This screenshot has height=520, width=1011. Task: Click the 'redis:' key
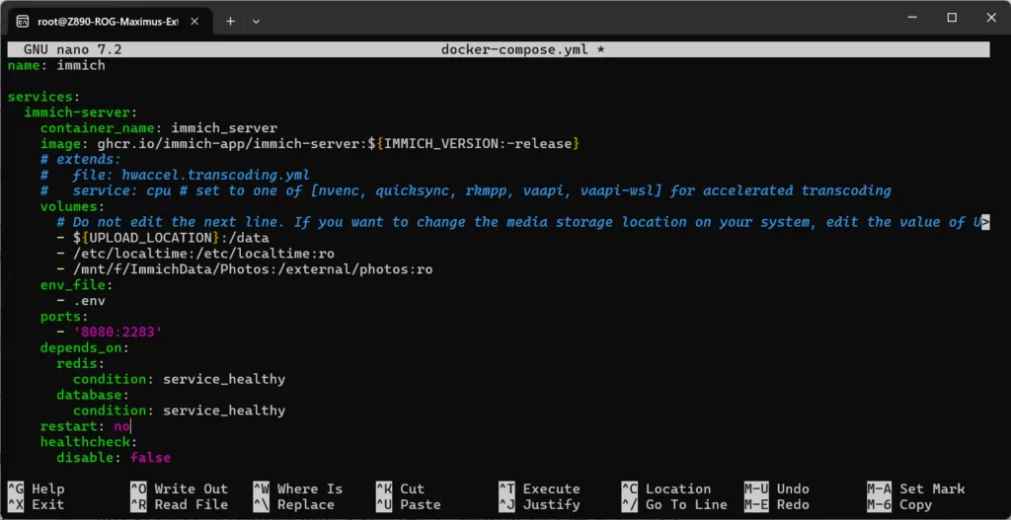tap(81, 363)
